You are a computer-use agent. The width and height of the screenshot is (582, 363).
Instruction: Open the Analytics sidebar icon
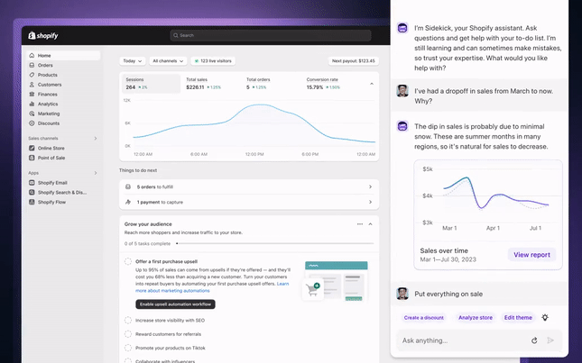tap(32, 104)
